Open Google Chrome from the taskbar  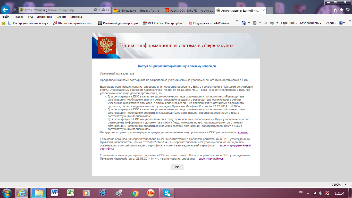coord(135,193)
